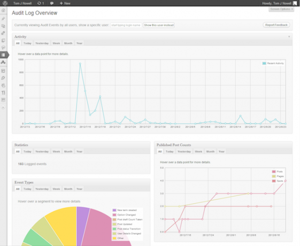The height and width of the screenshot is (246, 300).
Task: Click the 183 Logged events text
Action: pyautogui.click(x=32, y=164)
